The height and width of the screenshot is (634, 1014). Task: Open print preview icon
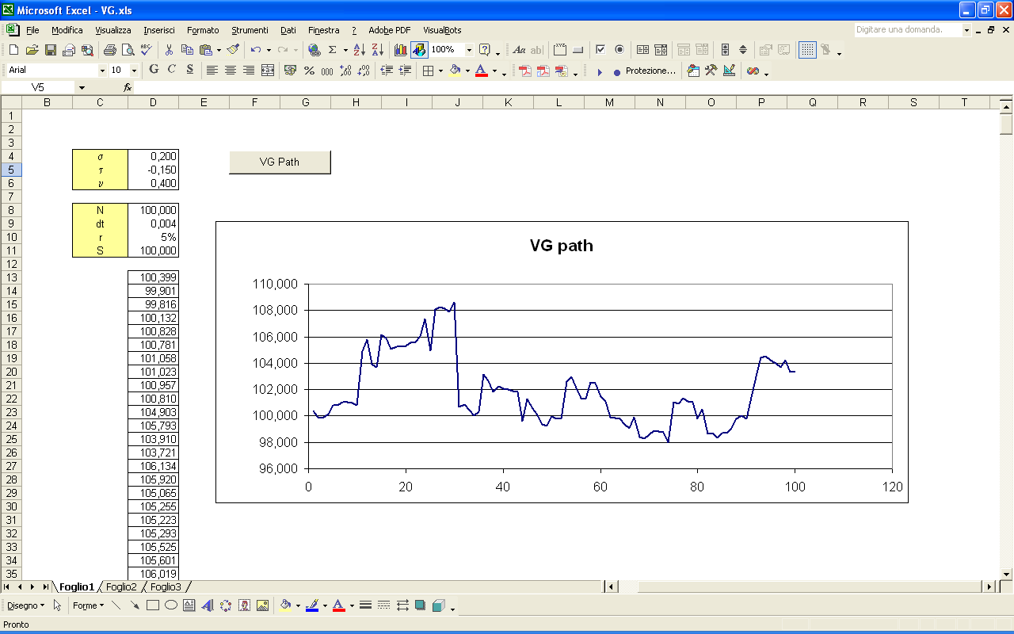point(128,50)
